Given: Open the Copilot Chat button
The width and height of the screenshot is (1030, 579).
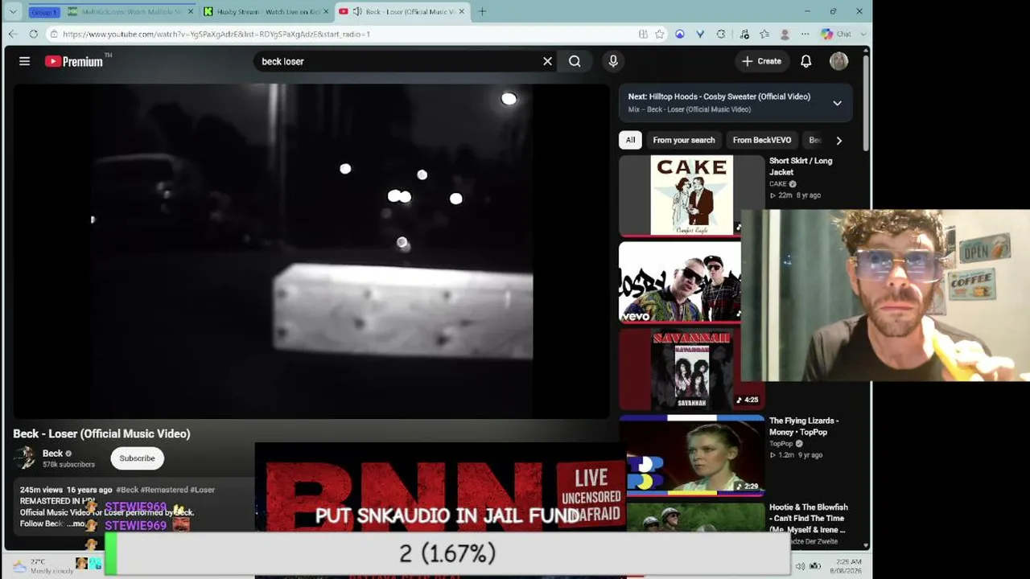Looking at the screenshot, I should [835, 34].
